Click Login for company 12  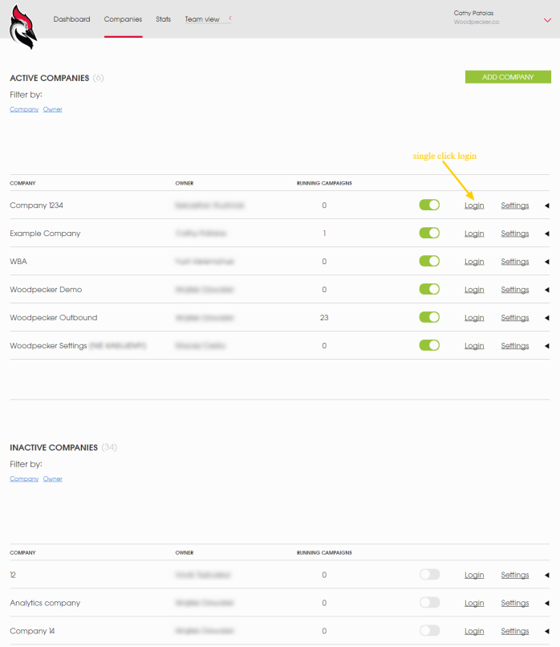[474, 575]
